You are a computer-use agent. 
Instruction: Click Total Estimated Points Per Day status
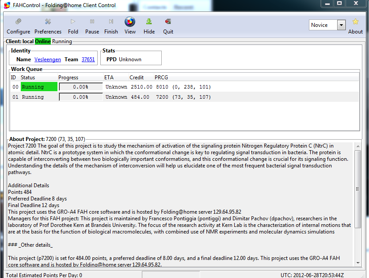pyautogui.click(x=44, y=275)
